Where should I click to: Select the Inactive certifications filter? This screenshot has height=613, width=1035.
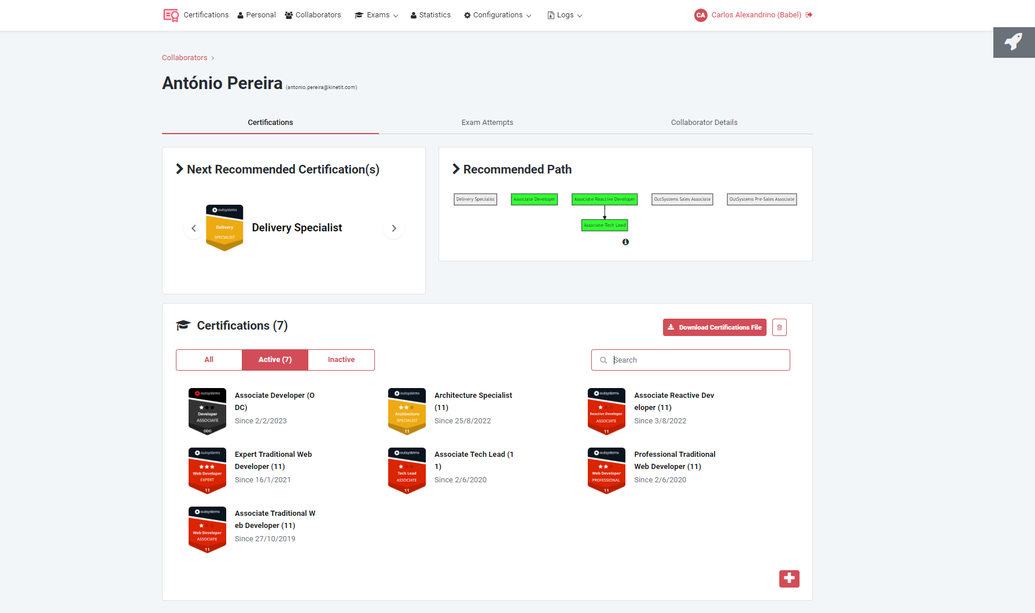click(x=341, y=360)
